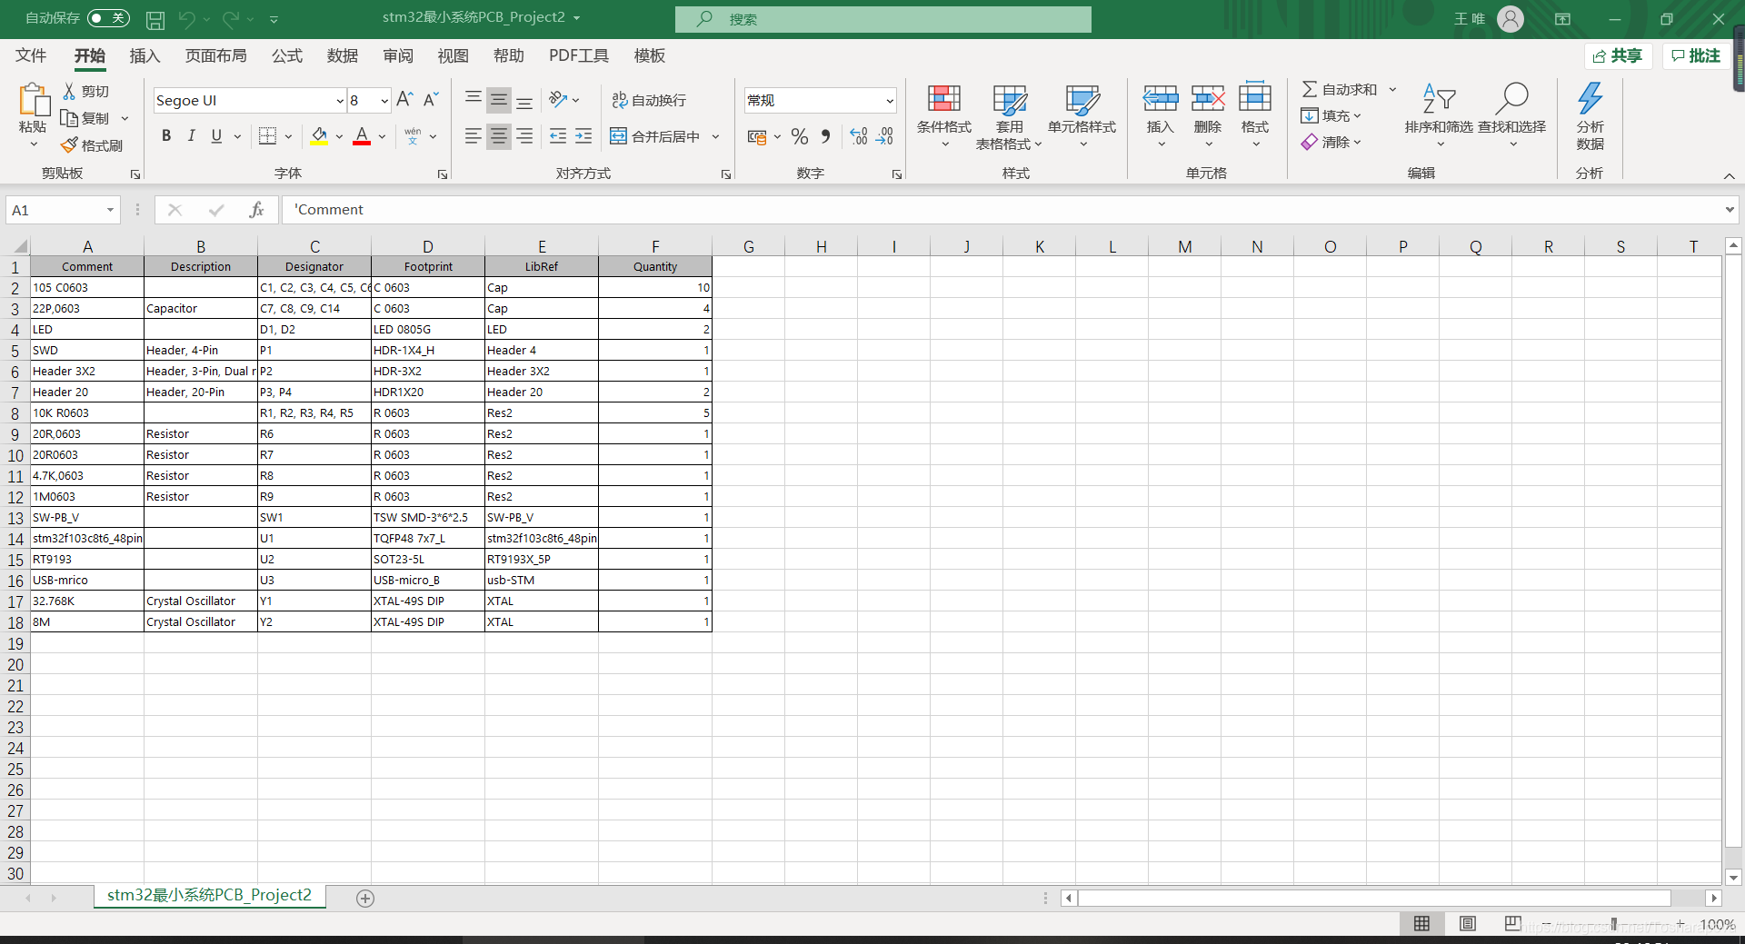The height and width of the screenshot is (944, 1745).
Task: Click the Comments button
Action: click(1695, 55)
